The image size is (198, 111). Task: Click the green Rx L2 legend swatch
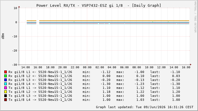(x=5, y=76)
